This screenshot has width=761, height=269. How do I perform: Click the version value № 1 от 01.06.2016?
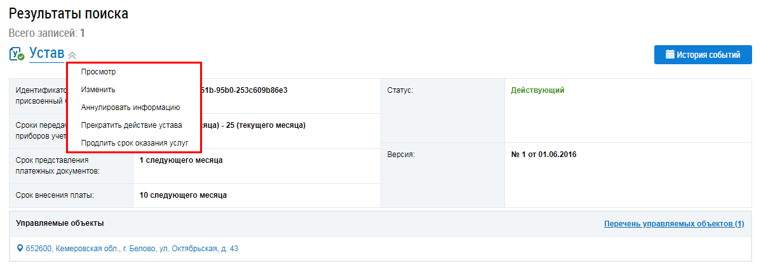[544, 155]
